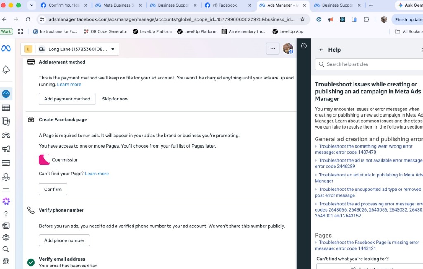This screenshot has height=269, width=423.
Task: Open Long Lane ad account dropdown
Action: coord(70,49)
